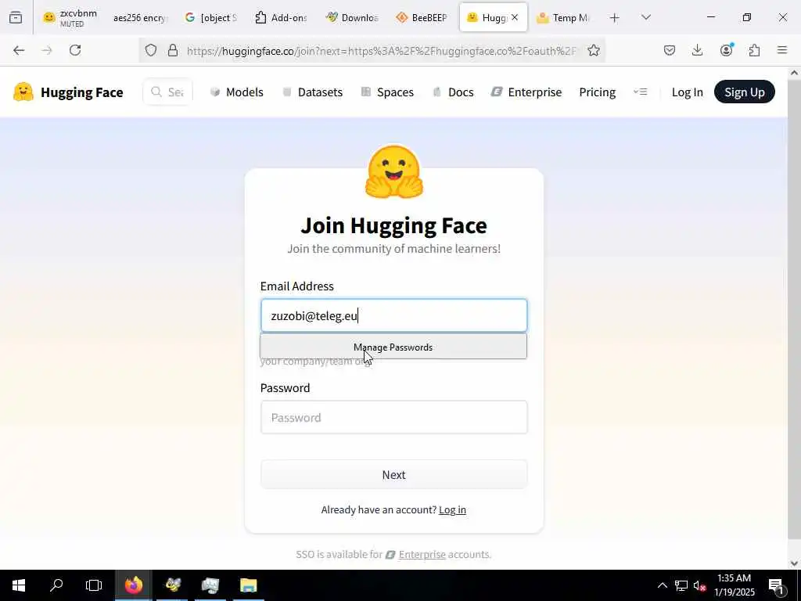Focus the Hugging Face search box
The height and width of the screenshot is (601, 801).
coord(168,92)
